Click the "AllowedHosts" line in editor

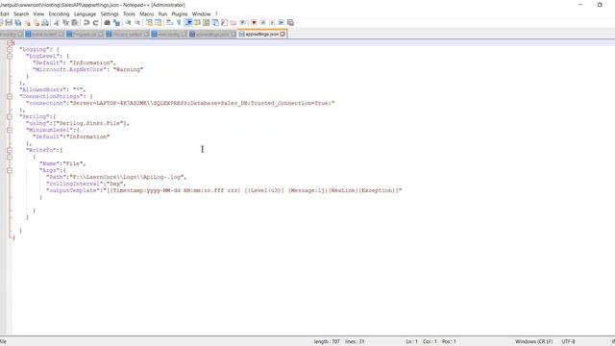click(x=52, y=89)
